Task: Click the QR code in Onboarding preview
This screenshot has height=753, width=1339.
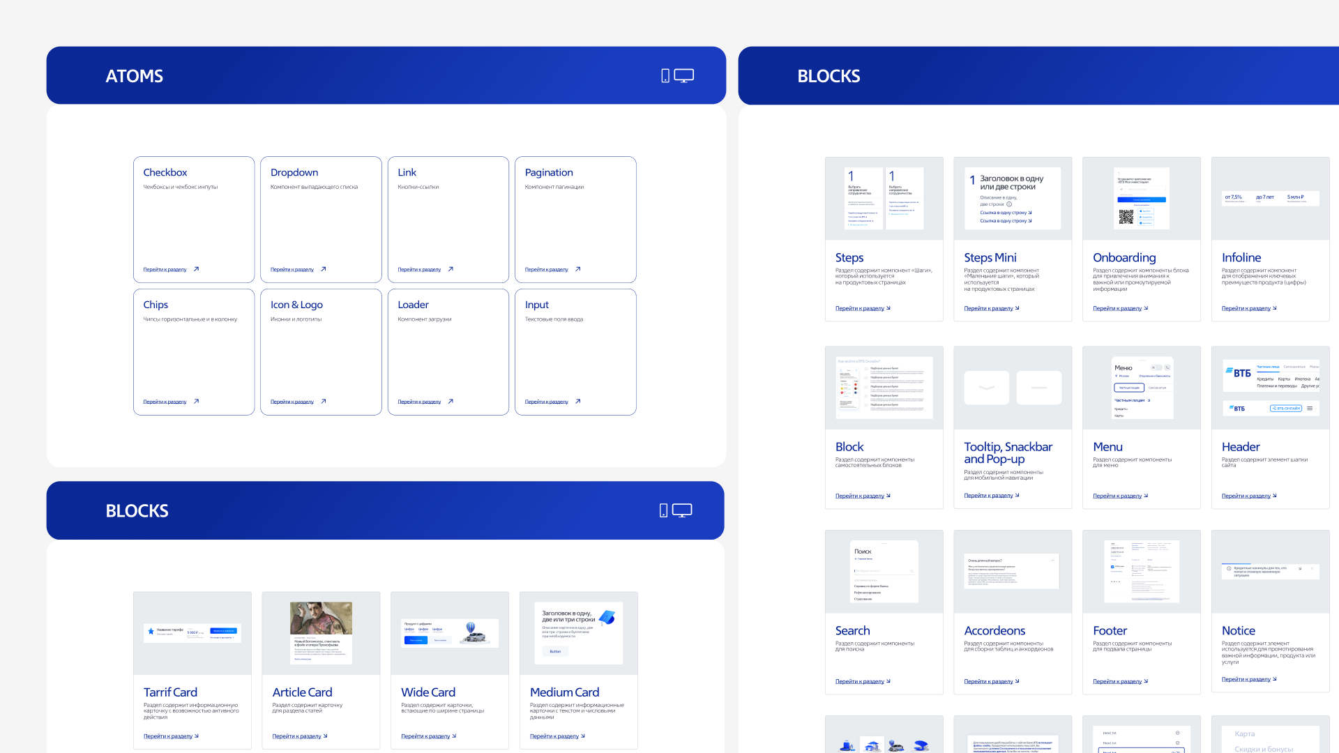Action: tap(1126, 218)
